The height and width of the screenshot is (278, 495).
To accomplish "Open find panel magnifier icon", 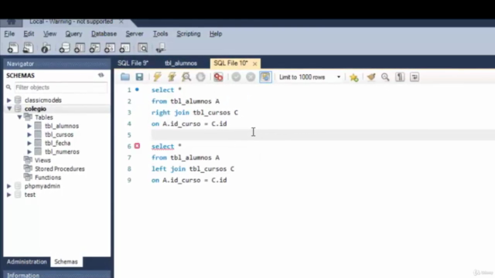I will click(385, 77).
